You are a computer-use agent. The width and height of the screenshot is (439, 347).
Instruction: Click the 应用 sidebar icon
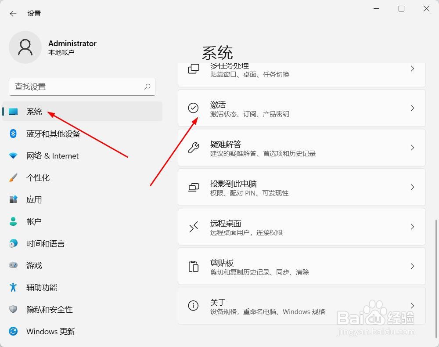(13, 200)
